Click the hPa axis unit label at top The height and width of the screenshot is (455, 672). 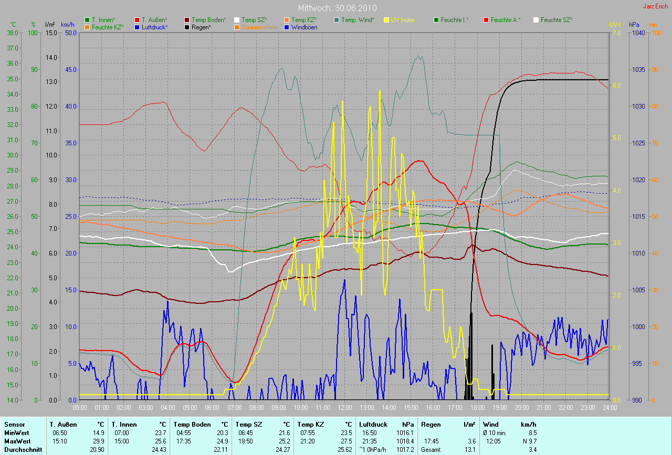pyautogui.click(x=634, y=25)
